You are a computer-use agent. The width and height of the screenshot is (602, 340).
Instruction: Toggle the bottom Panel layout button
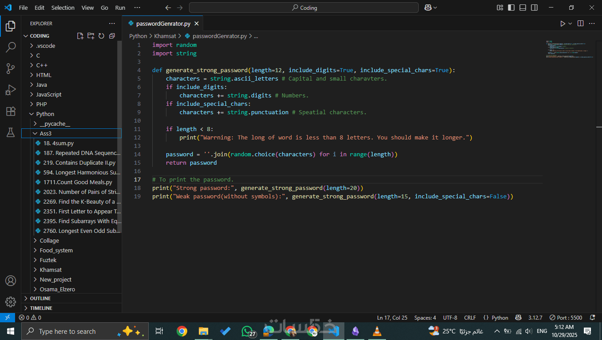click(523, 8)
